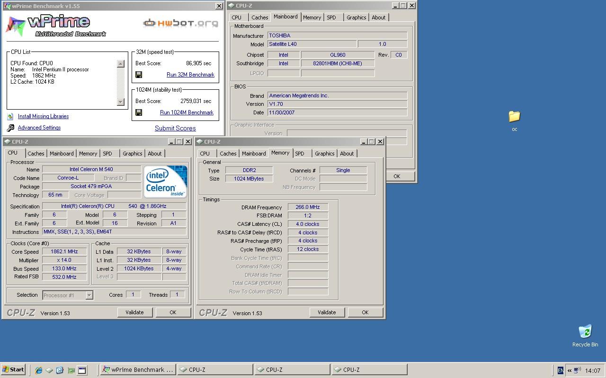
Task: Click the wireless network tray icon
Action: tap(578, 370)
